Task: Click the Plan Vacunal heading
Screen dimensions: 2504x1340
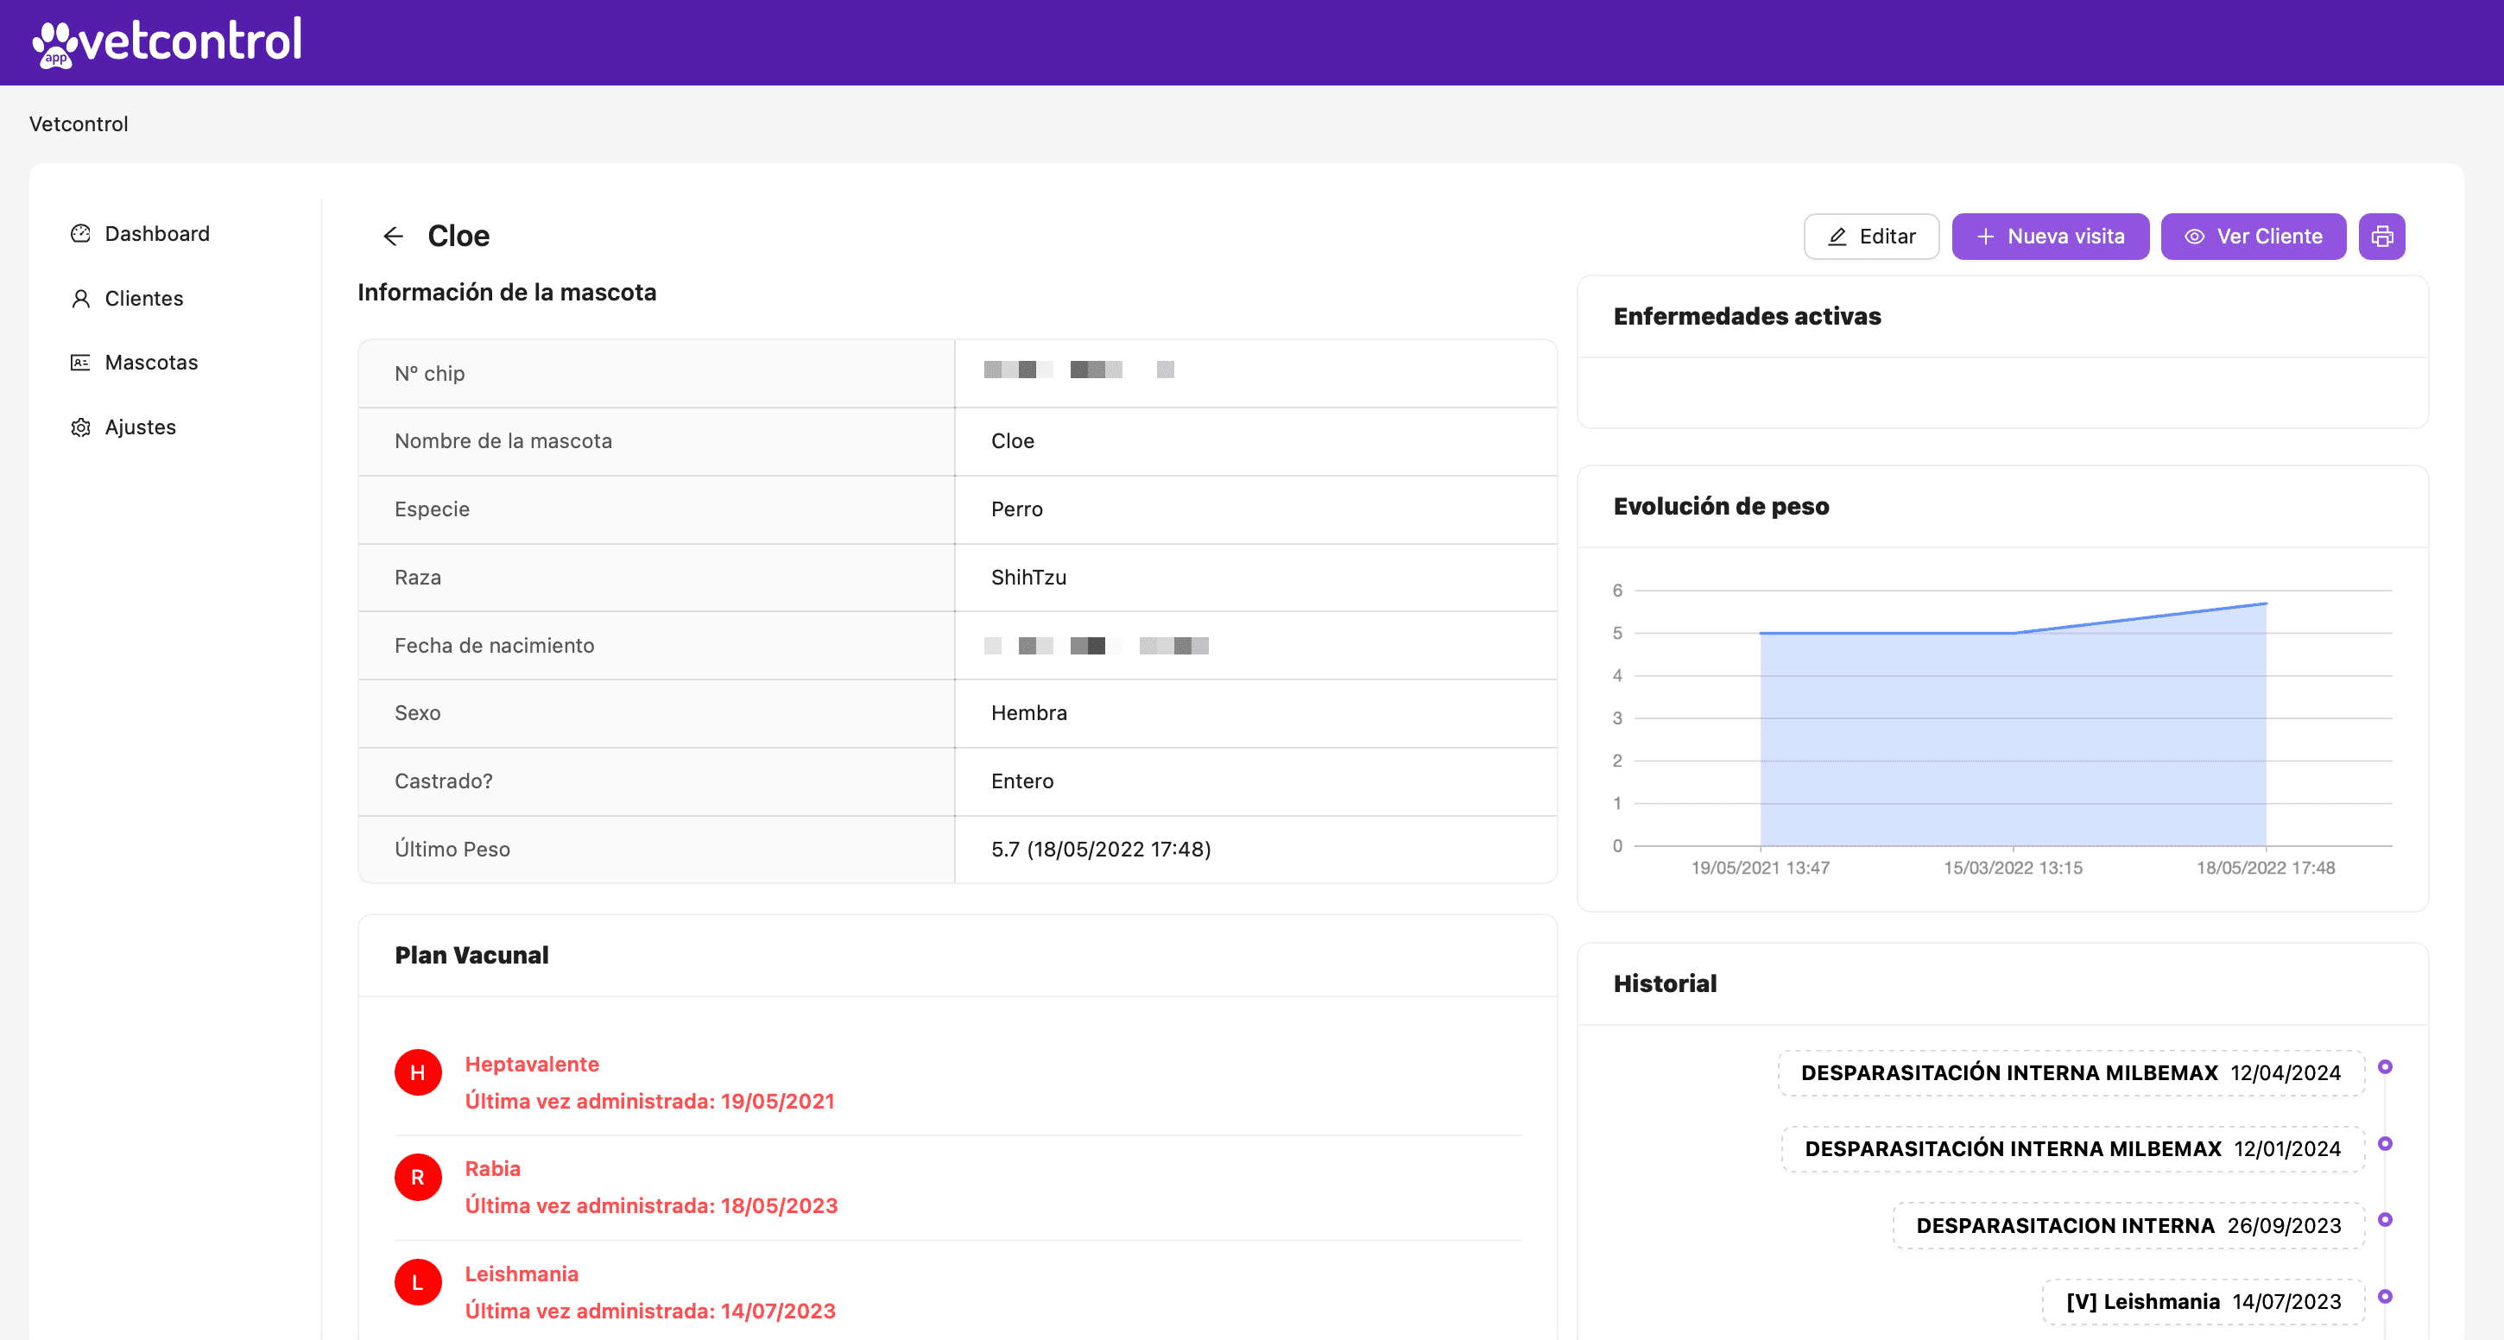Action: (x=471, y=955)
